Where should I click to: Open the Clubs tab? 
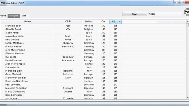pos(24,16)
